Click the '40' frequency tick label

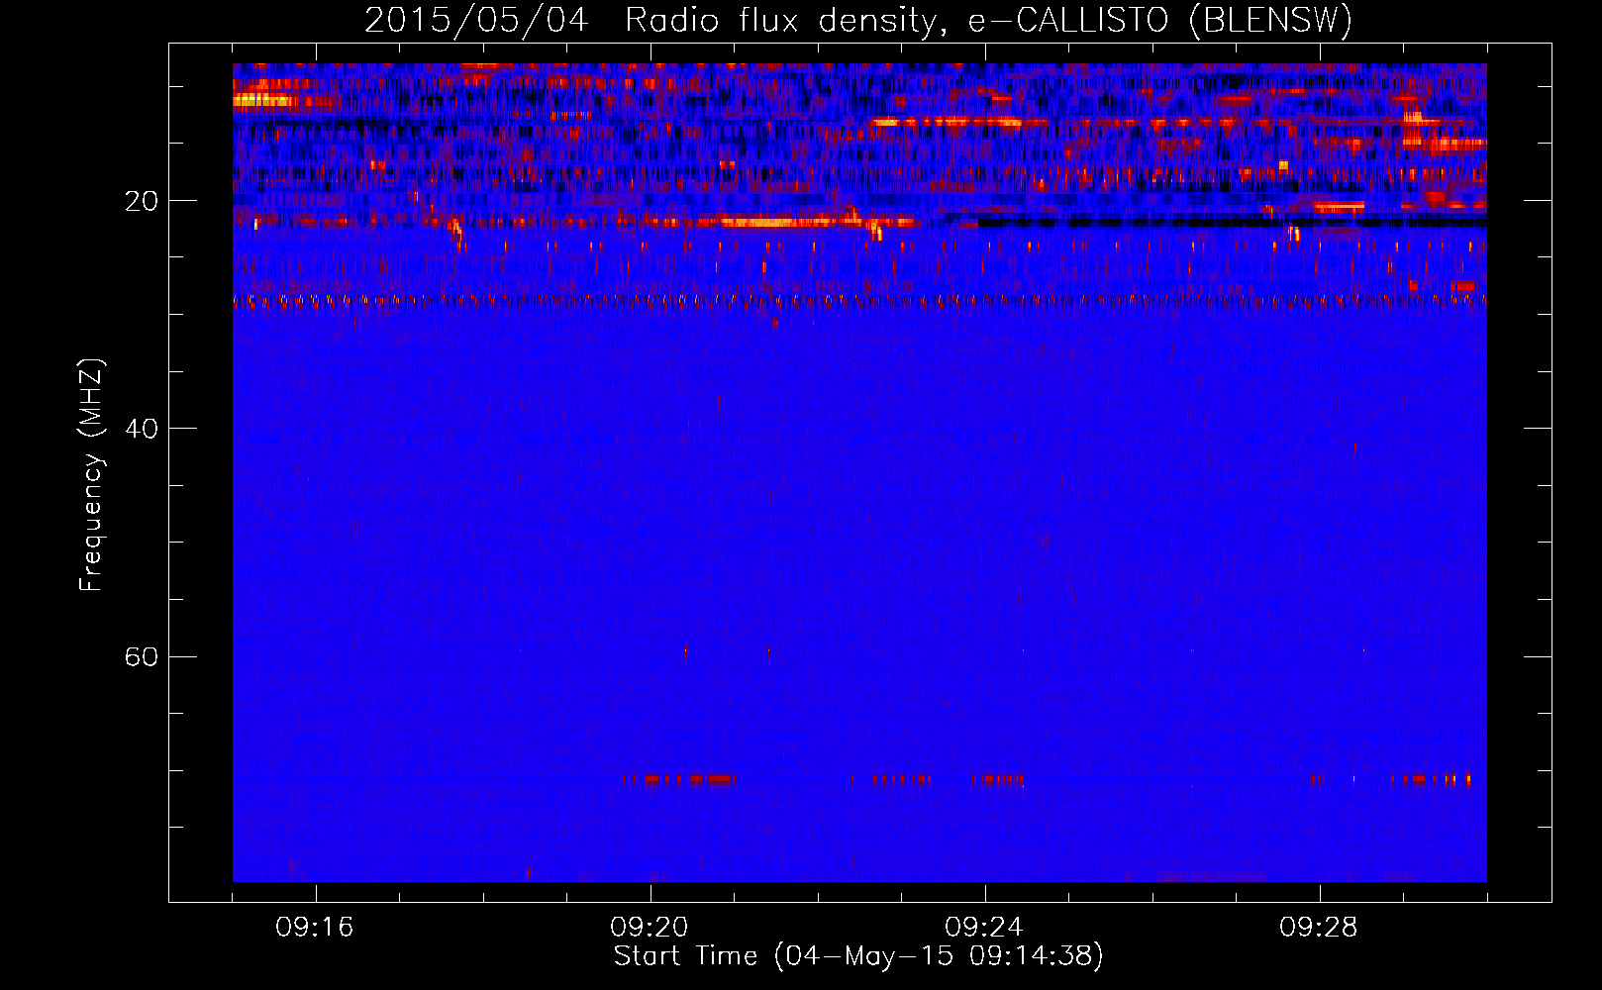tap(141, 429)
